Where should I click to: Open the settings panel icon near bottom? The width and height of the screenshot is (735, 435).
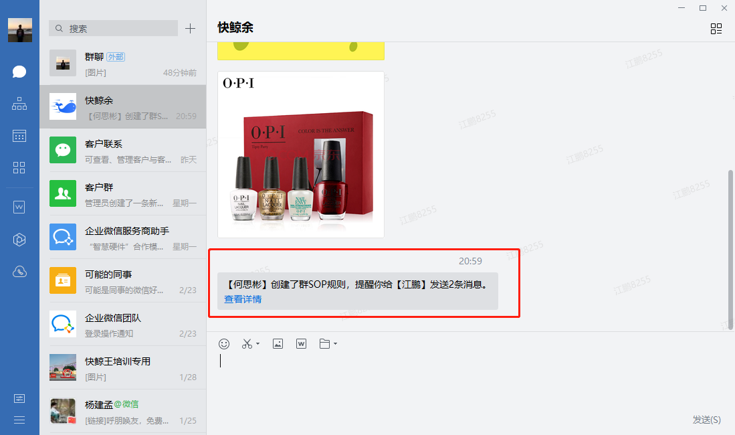point(19,398)
